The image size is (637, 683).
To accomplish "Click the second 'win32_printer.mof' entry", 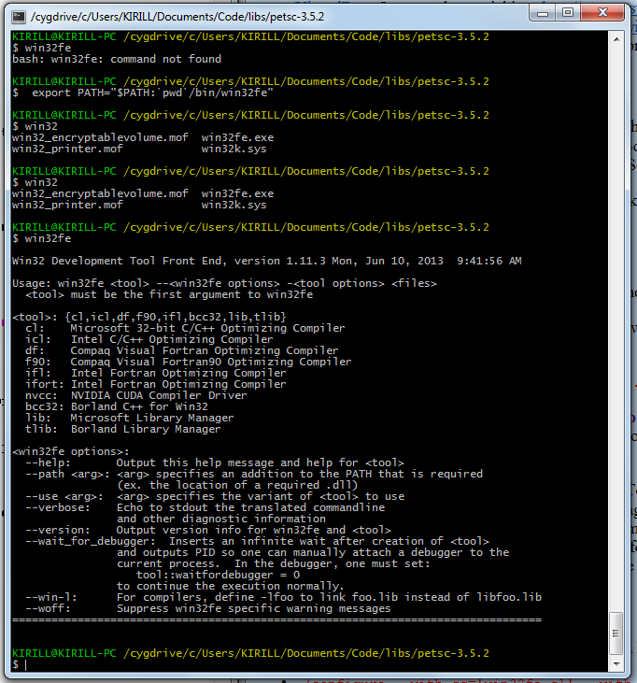I will pos(67,205).
